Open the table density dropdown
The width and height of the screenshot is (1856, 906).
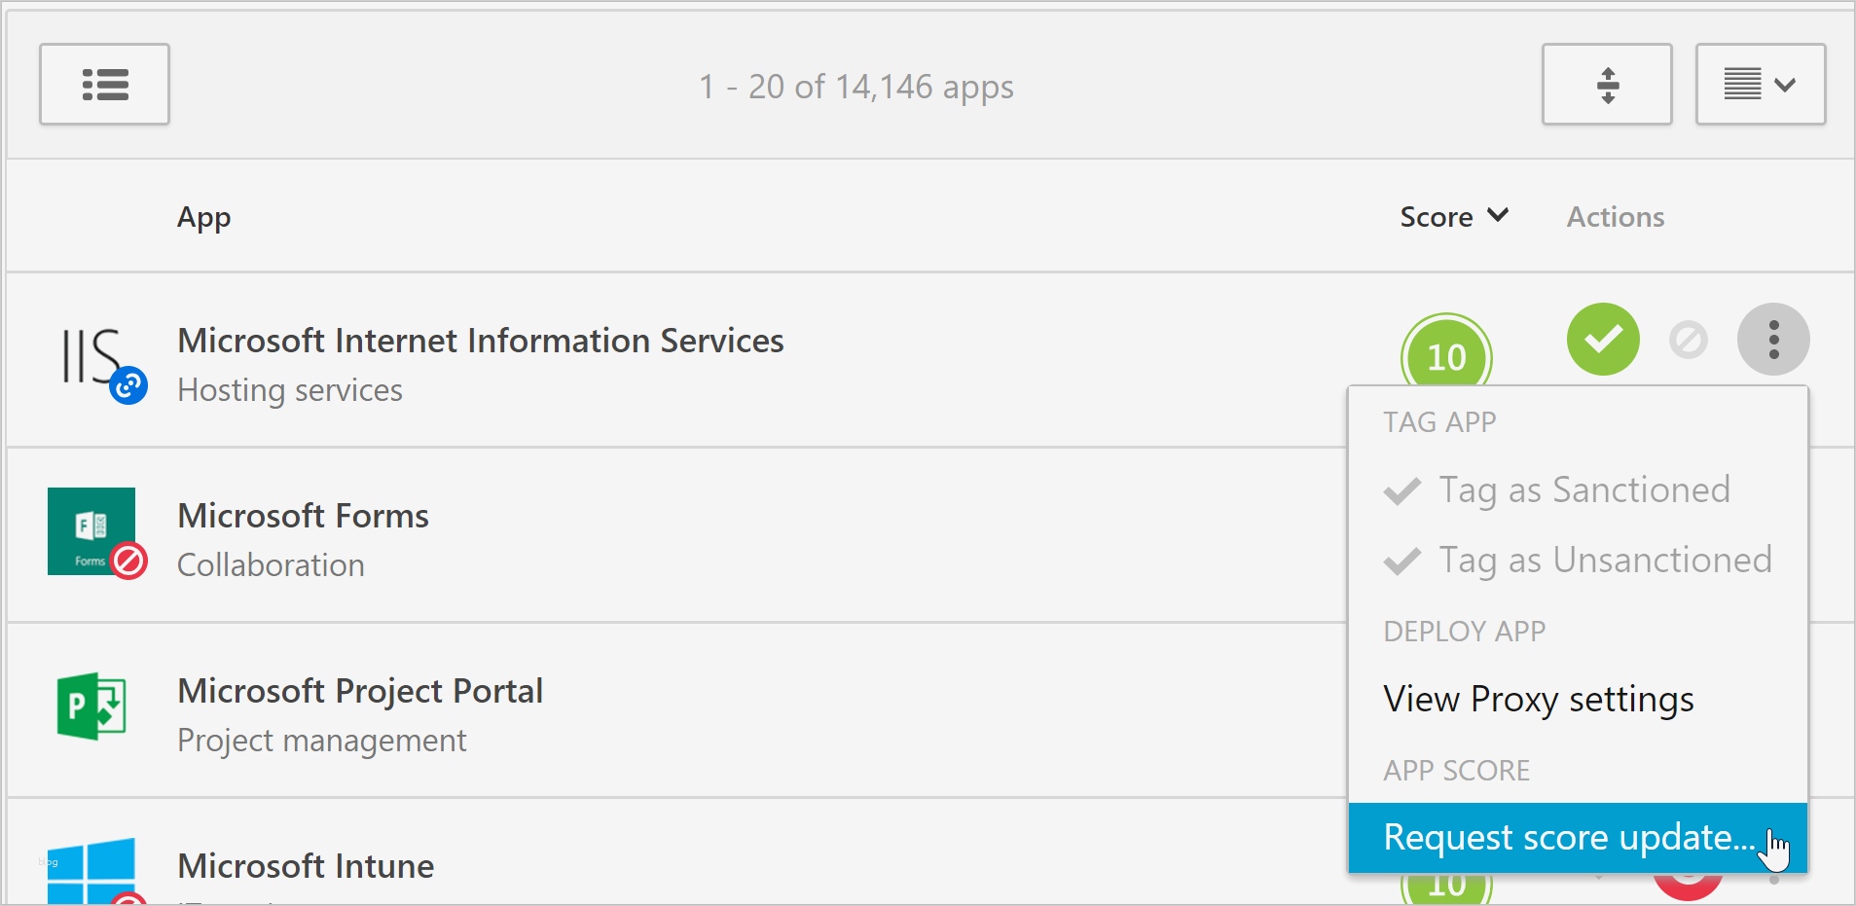[x=1760, y=85]
